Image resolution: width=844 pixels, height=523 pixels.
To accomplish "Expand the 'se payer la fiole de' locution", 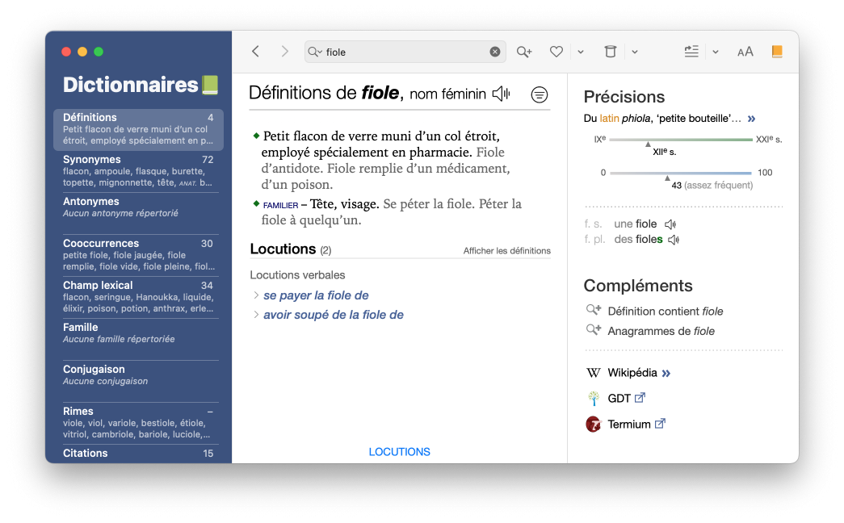I will click(x=316, y=295).
